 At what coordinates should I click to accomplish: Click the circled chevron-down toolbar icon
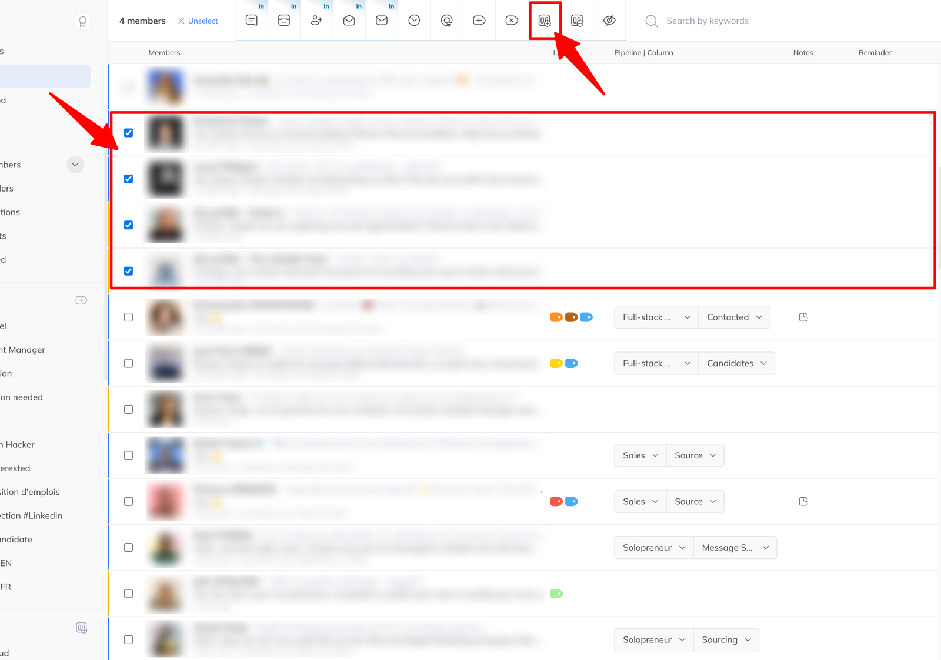coord(414,21)
